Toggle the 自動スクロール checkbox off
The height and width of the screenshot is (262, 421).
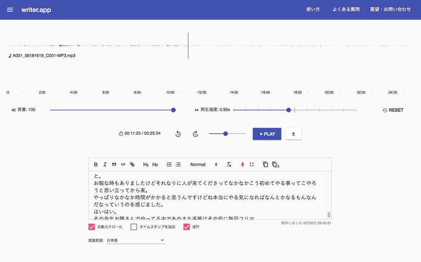point(92,227)
